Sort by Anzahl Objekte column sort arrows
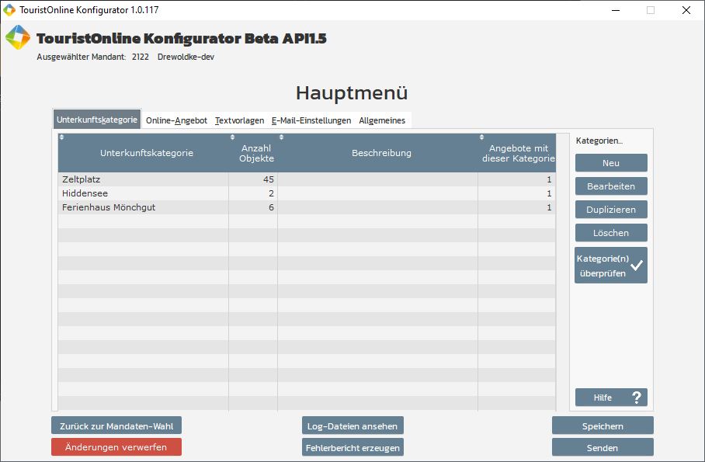Viewport: 705px width, 462px height. click(x=232, y=137)
